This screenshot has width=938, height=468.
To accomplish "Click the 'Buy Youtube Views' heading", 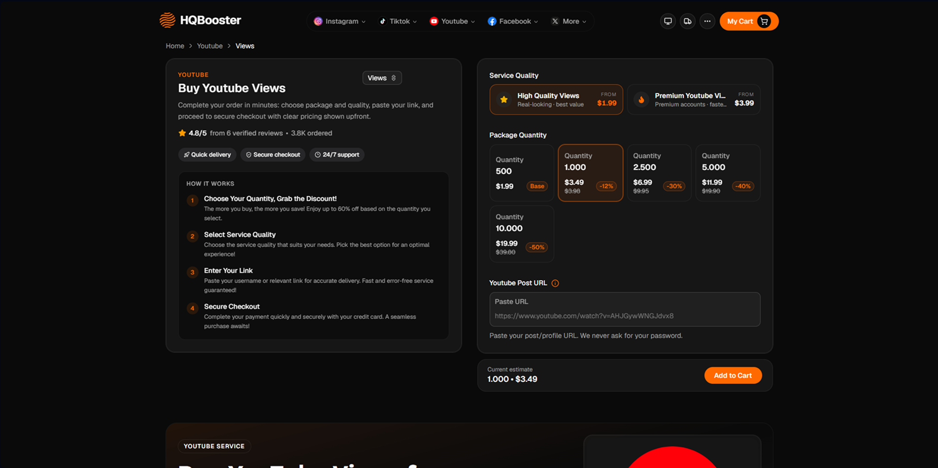I will (x=232, y=88).
